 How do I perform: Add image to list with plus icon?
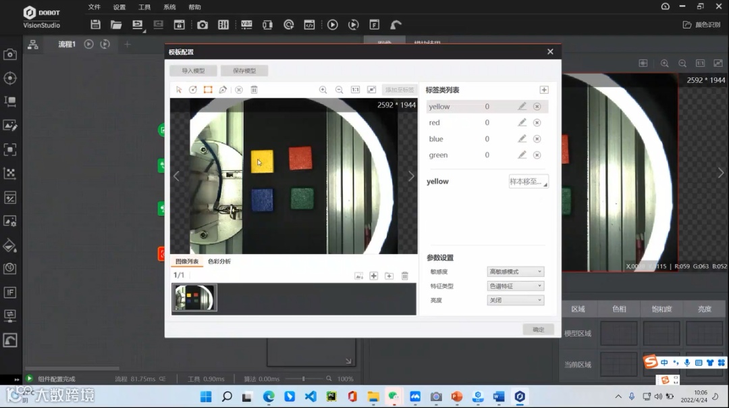(x=374, y=276)
